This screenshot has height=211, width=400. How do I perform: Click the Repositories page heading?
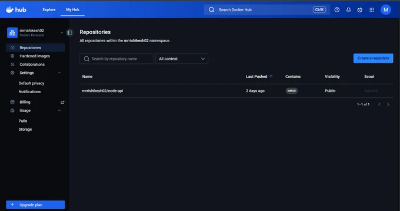pos(95,32)
